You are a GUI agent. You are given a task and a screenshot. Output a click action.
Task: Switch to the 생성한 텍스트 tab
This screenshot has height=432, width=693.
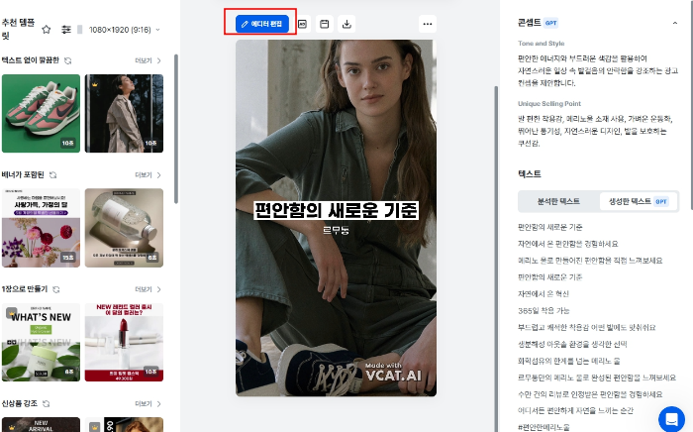click(639, 201)
